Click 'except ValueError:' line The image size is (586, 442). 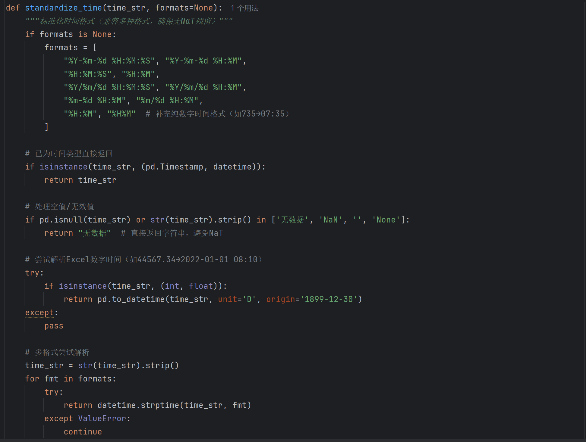[x=87, y=419]
